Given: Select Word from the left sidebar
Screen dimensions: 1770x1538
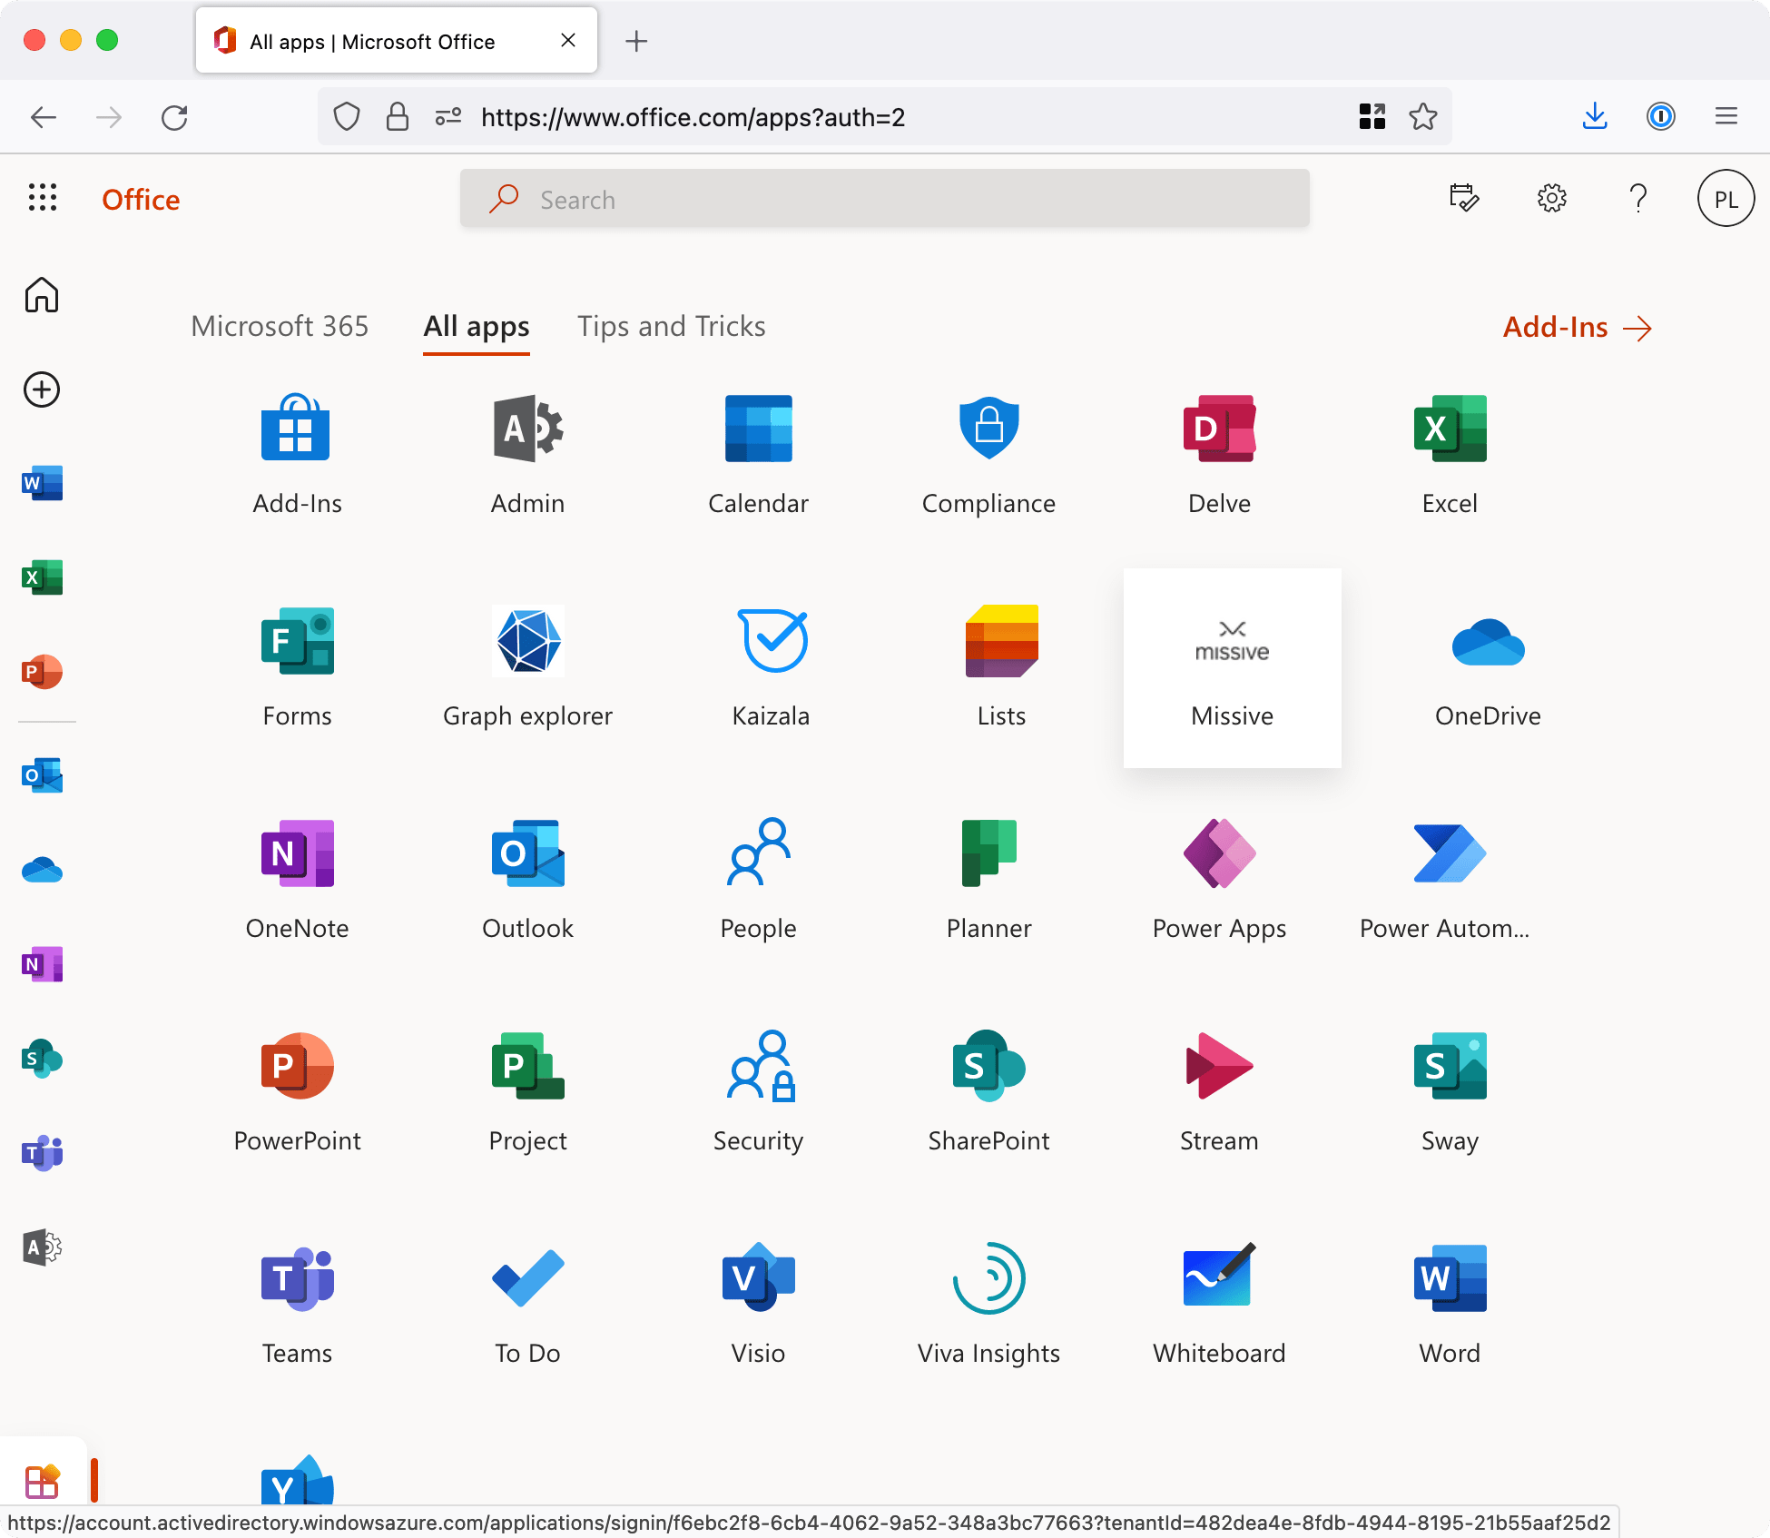Looking at the screenshot, I should point(43,483).
